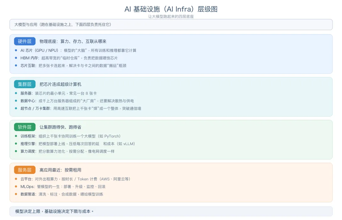Image resolution: width=342 pixels, height=220 pixels.
Task: Click the '算力调度' bullet line
Action: tap(67, 152)
